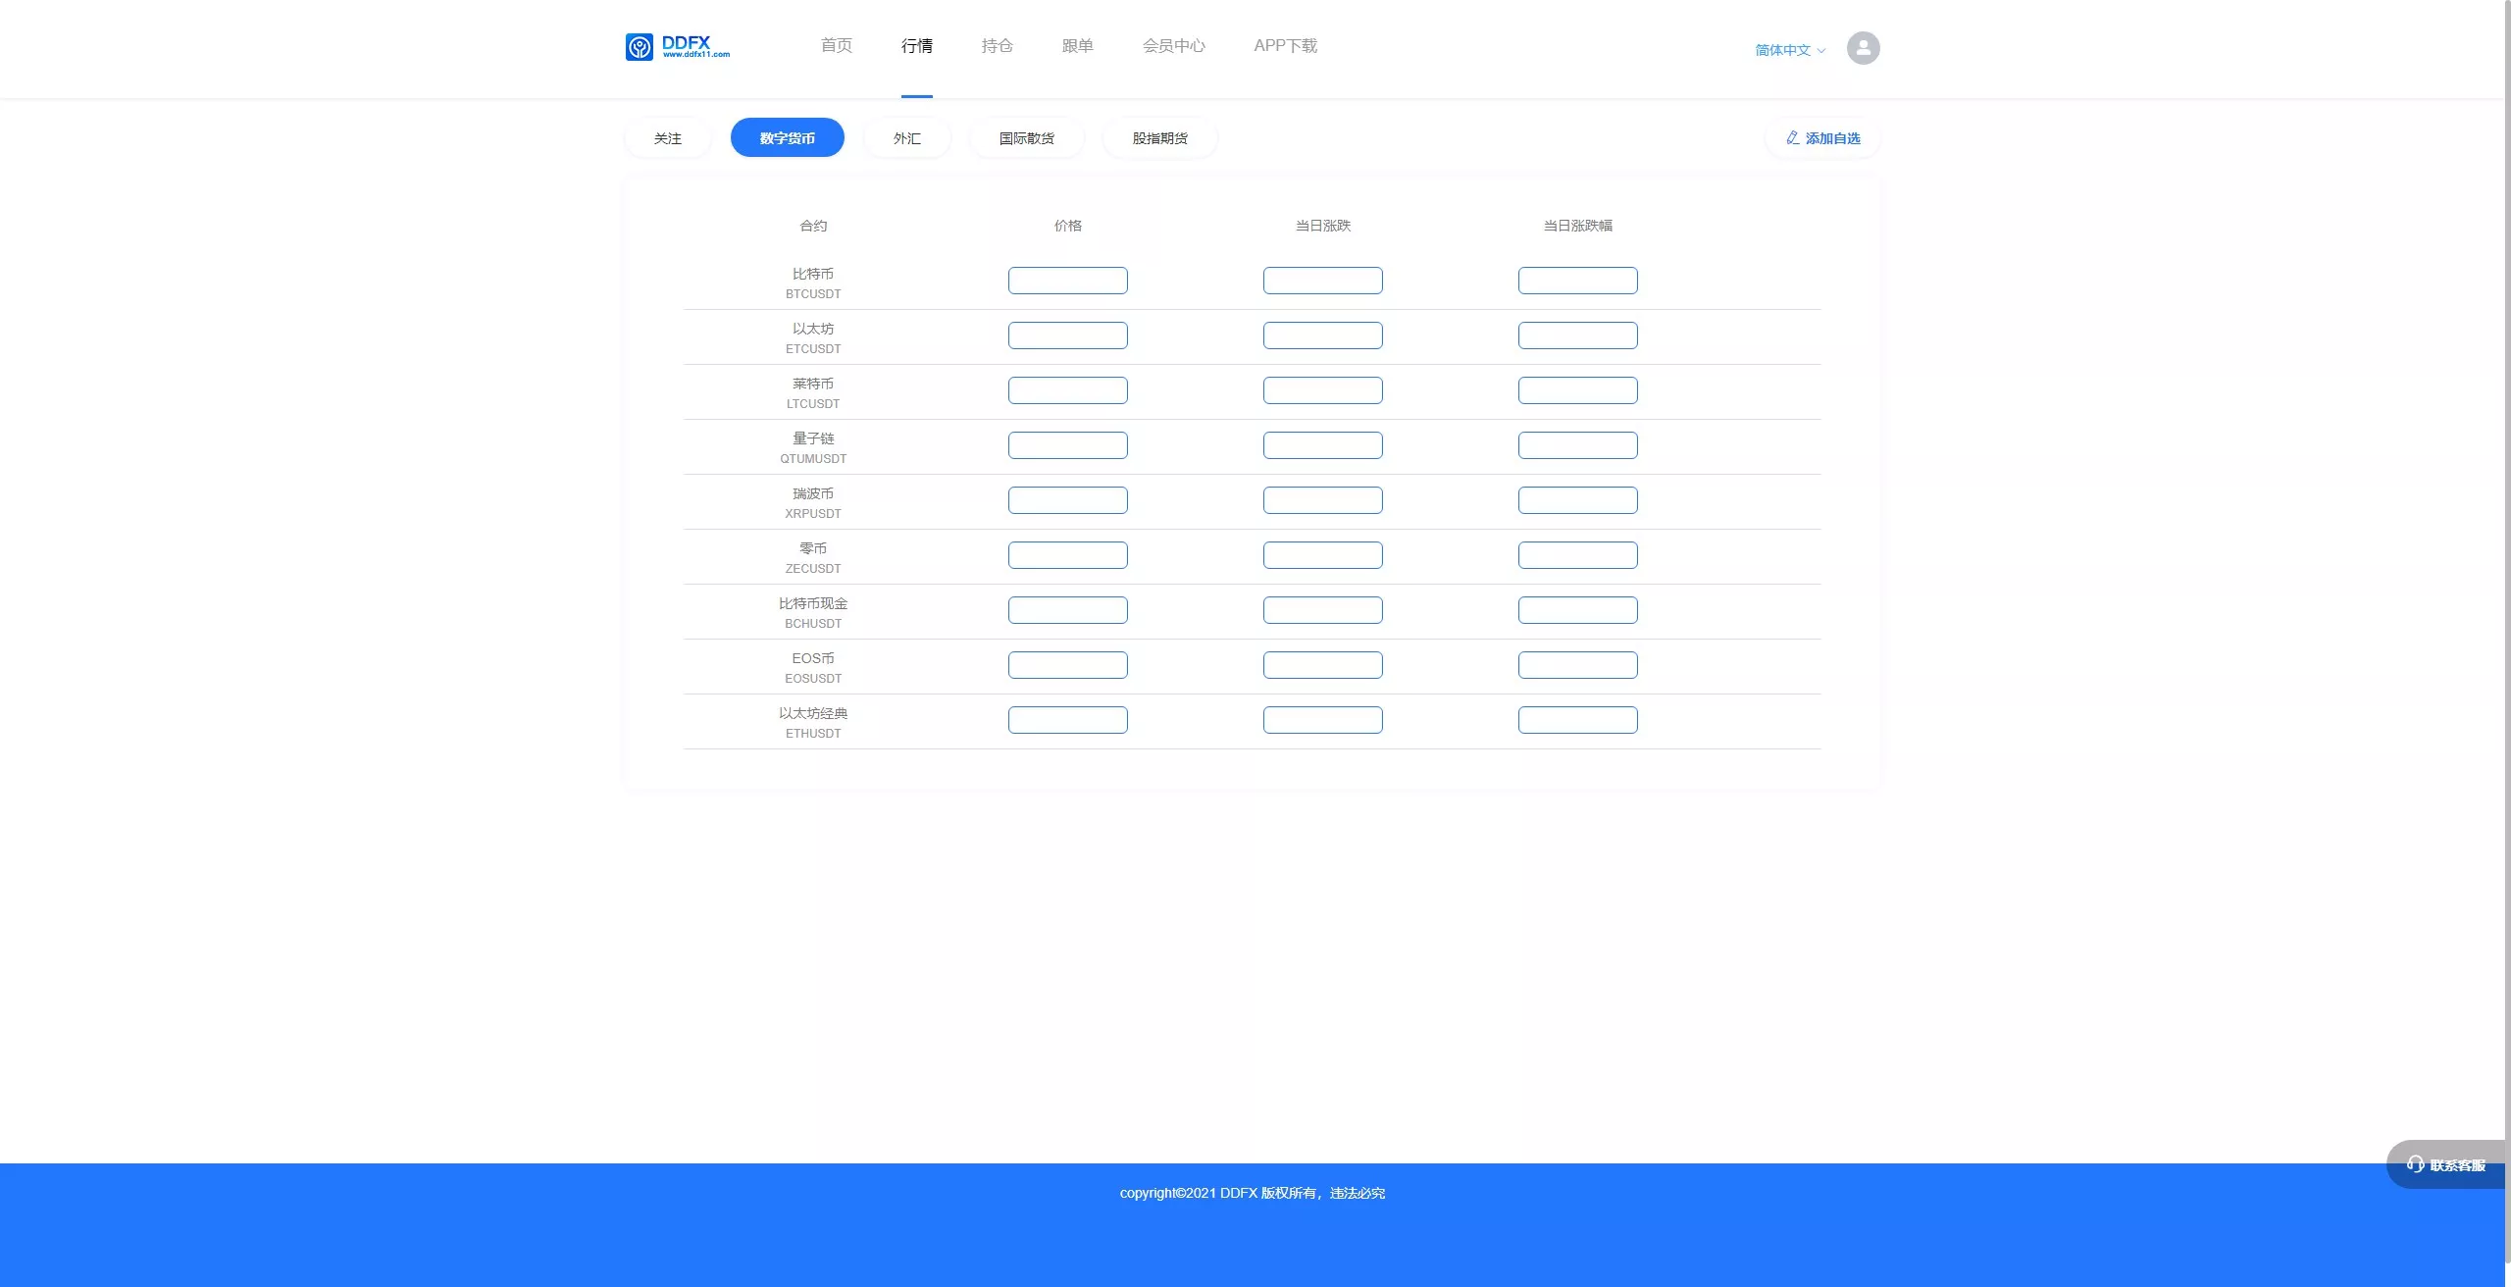The width and height of the screenshot is (2511, 1287).
Task: Click the price box for 以太坊 ETCUSDT
Action: (x=1067, y=335)
